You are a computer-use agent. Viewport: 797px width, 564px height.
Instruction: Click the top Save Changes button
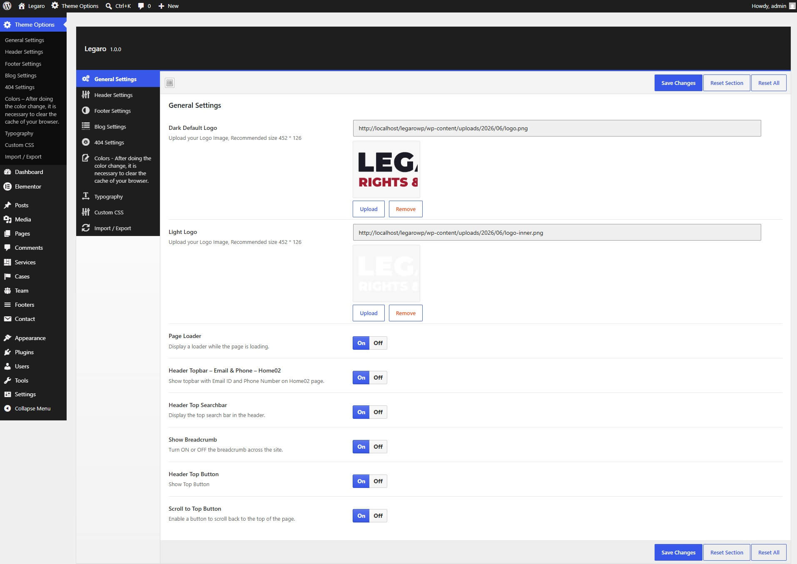point(678,83)
